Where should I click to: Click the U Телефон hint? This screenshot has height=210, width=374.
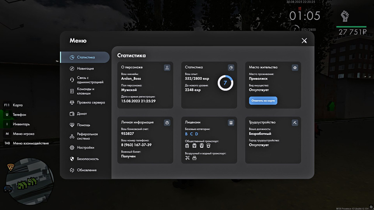click(15, 115)
